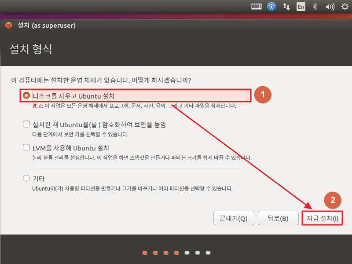This screenshot has width=352, height=264.
Task: Click '다음 단계에서 보안 키를 선택할 수 있습니다' text
Action: [x=80, y=135]
